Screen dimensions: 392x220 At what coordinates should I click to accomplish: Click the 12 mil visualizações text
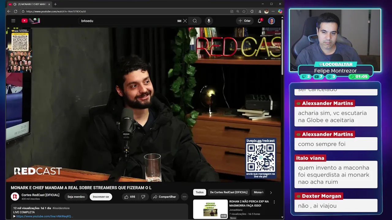tap(26, 208)
